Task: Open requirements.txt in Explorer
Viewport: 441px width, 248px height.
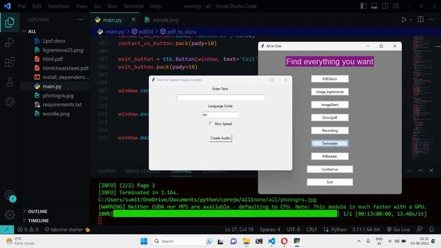Action: coord(62,105)
